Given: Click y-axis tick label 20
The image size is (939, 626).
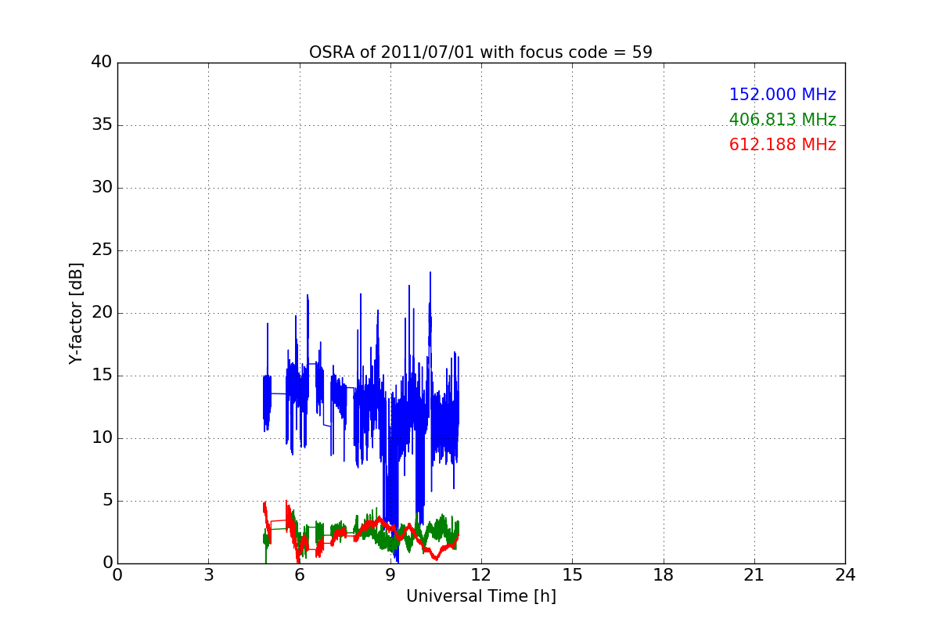Looking at the screenshot, I should pyautogui.click(x=101, y=313).
